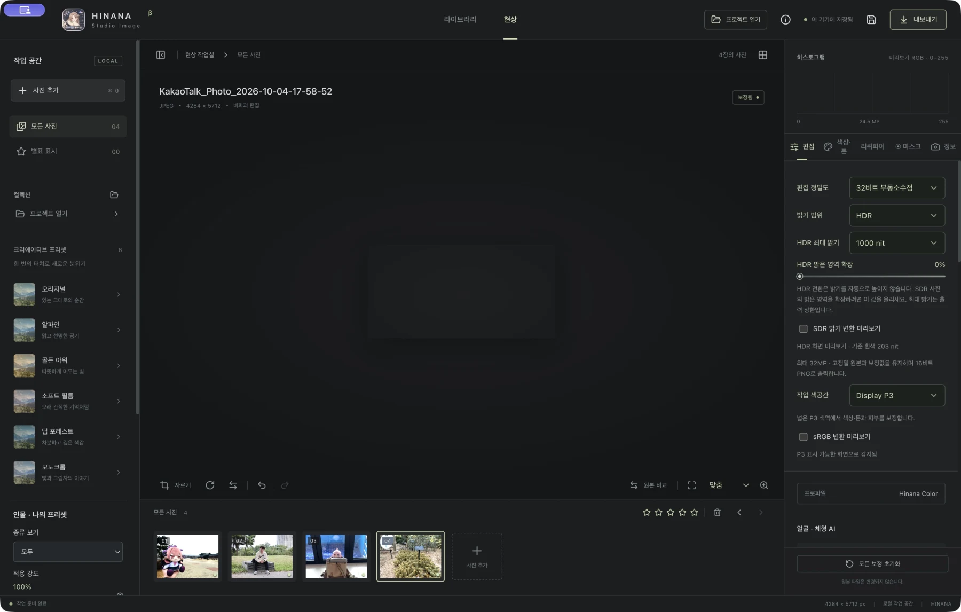Click the Add Photo button in sidebar

pyautogui.click(x=68, y=90)
